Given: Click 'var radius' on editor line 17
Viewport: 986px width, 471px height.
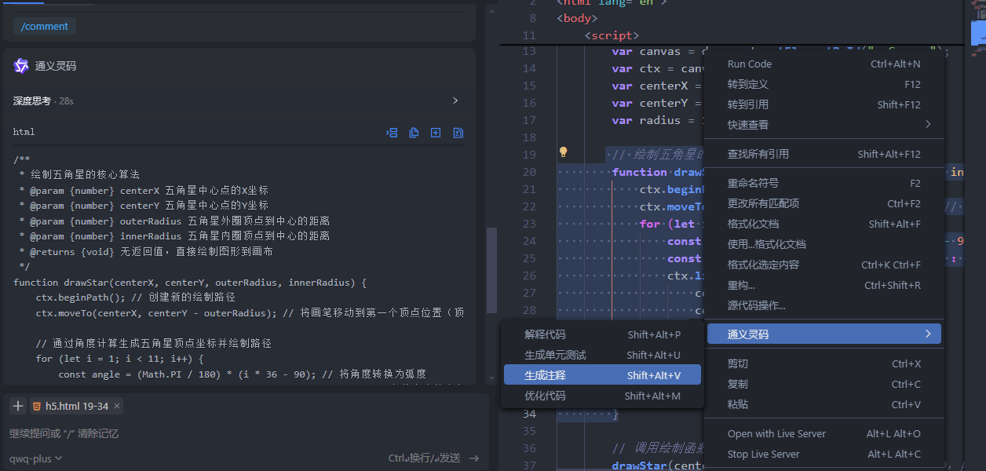Looking at the screenshot, I should point(646,120).
